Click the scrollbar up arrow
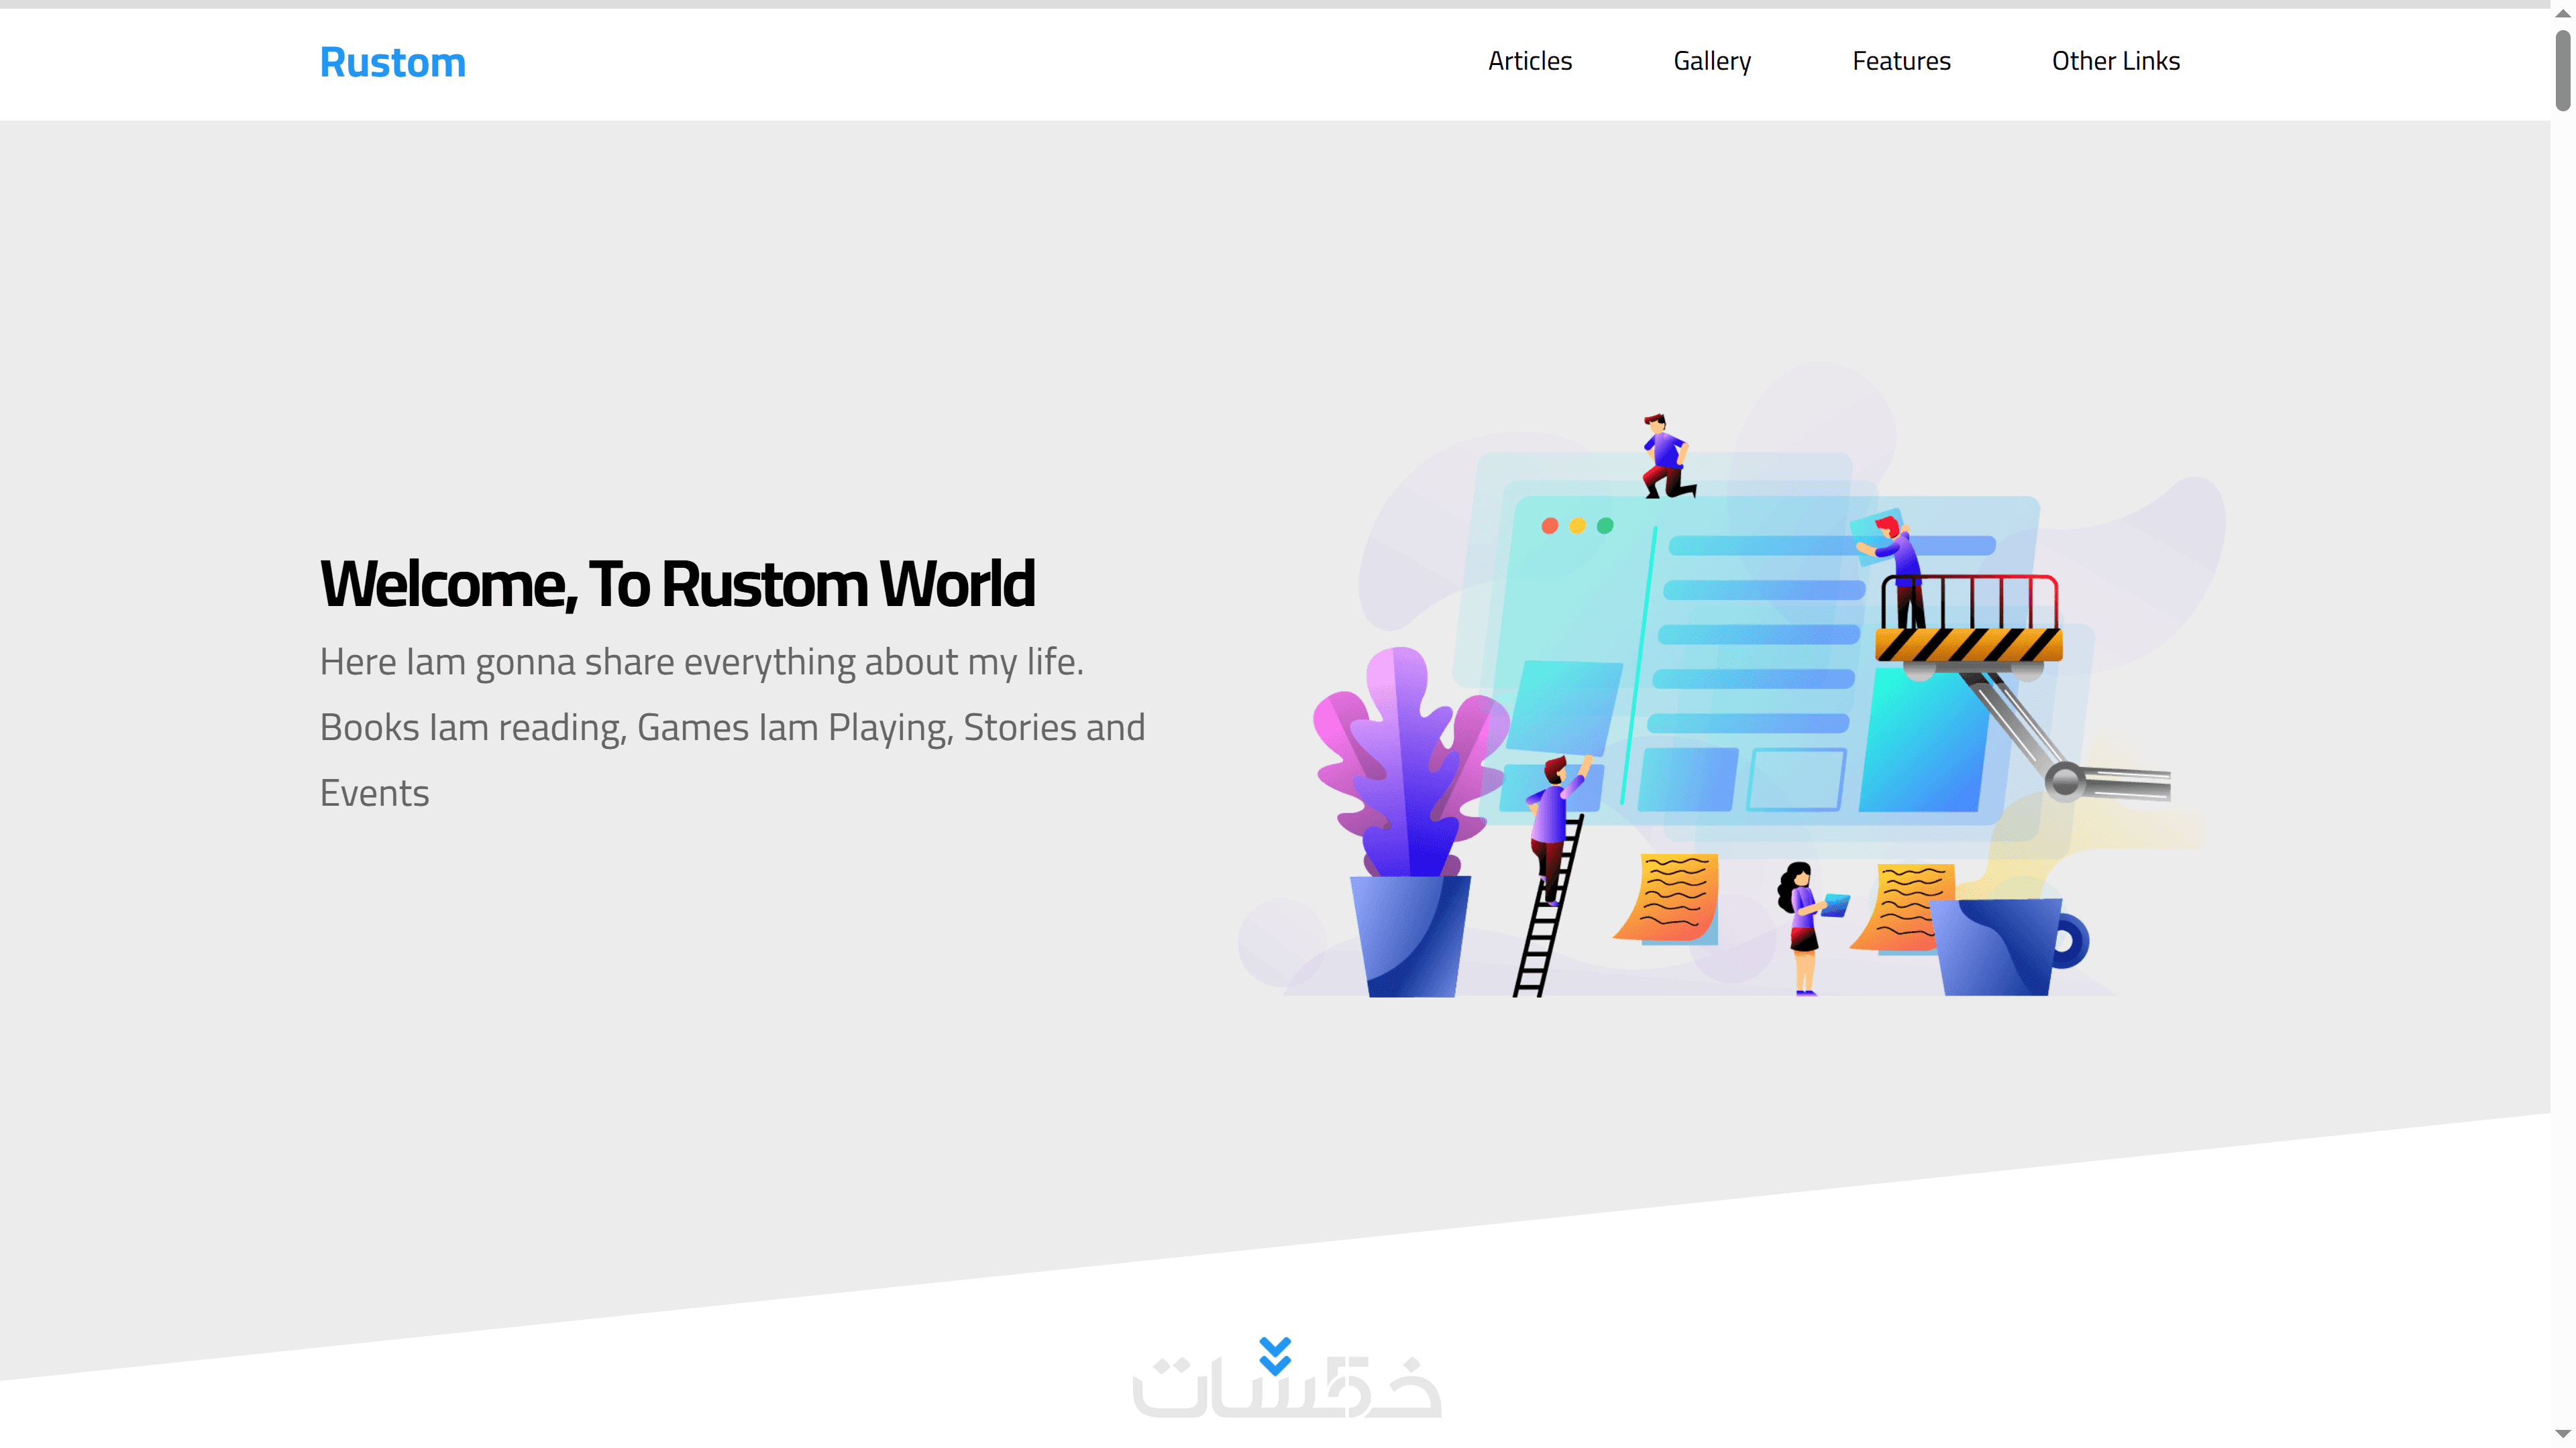2576x1448 pixels. click(2562, 13)
